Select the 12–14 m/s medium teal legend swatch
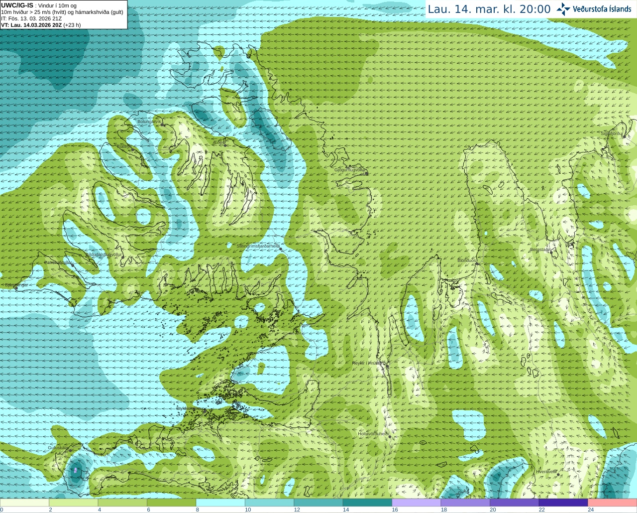The height and width of the screenshot is (513, 637). (x=318, y=502)
